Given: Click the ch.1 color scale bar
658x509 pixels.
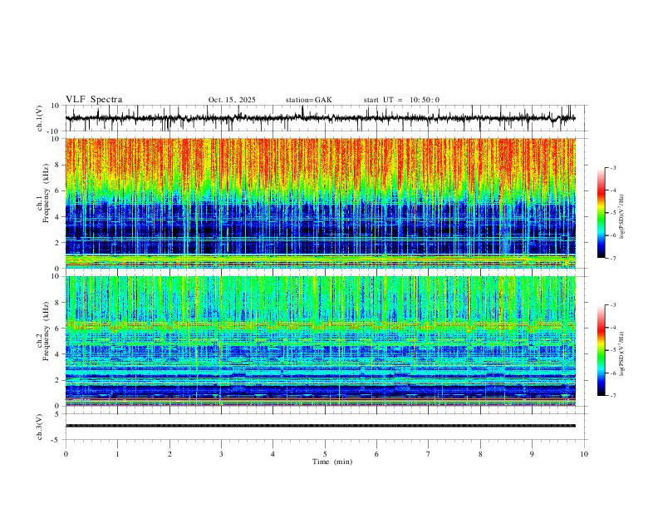Looking at the screenshot, I should (x=602, y=213).
